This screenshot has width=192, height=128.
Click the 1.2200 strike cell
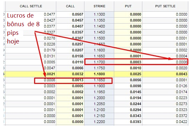point(99,122)
